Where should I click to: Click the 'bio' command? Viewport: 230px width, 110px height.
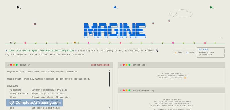tap(12, 108)
